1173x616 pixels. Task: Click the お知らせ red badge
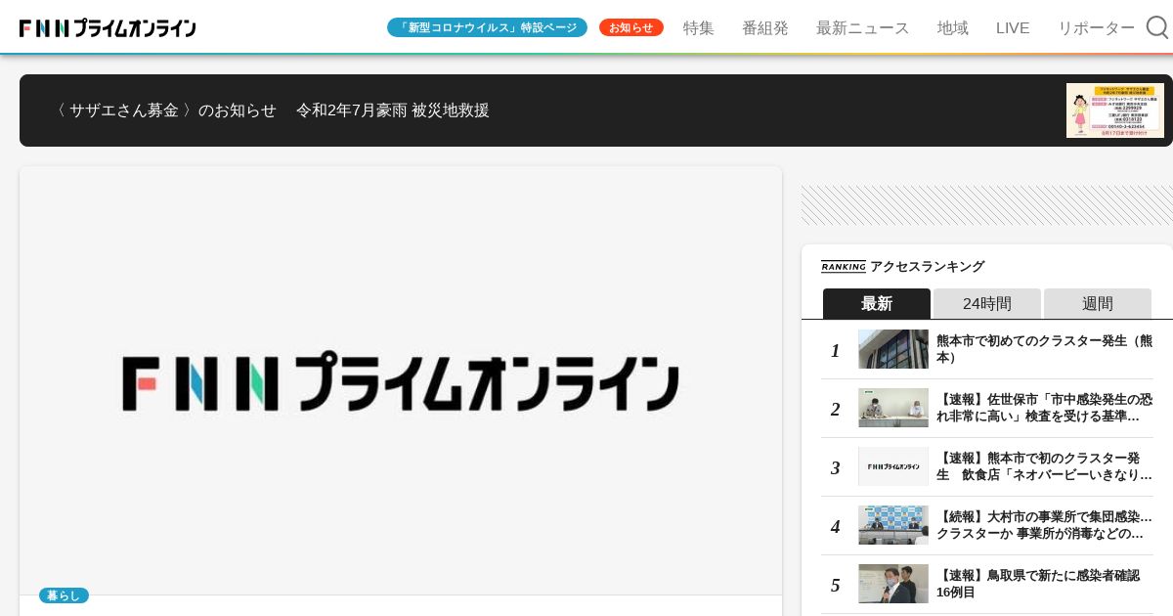(x=631, y=27)
